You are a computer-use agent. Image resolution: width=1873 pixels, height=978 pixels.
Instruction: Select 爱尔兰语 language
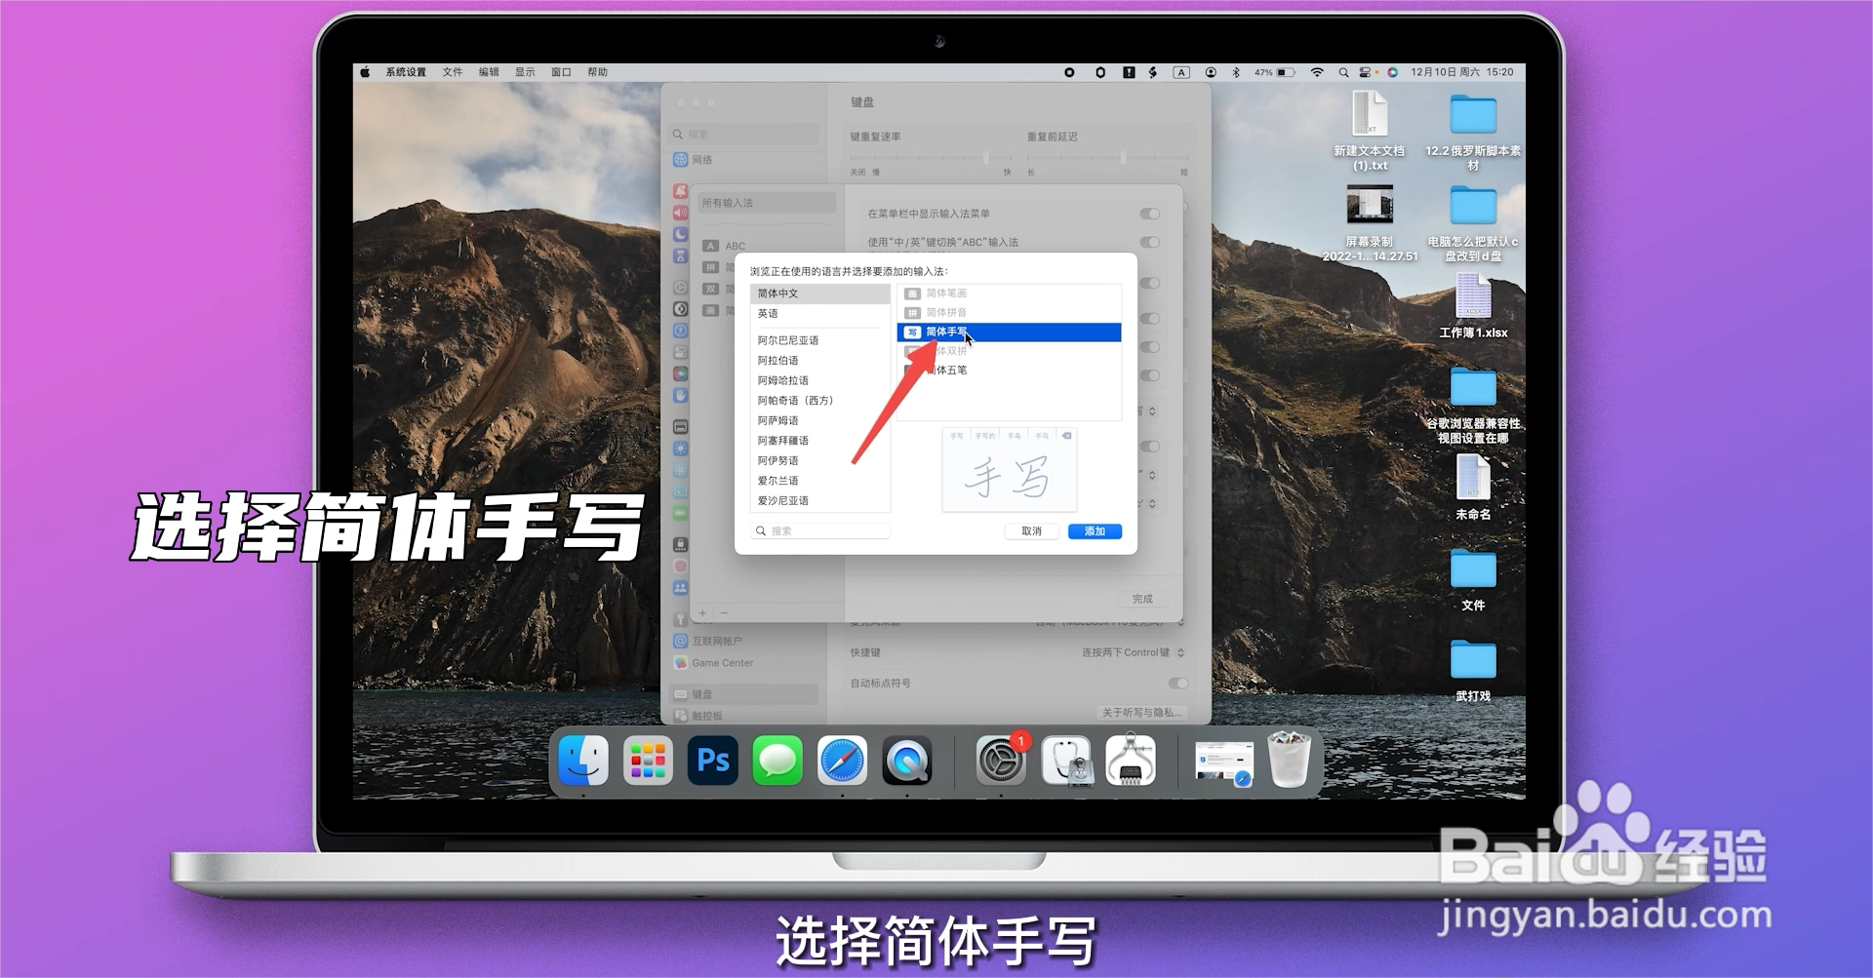pyautogui.click(x=819, y=481)
